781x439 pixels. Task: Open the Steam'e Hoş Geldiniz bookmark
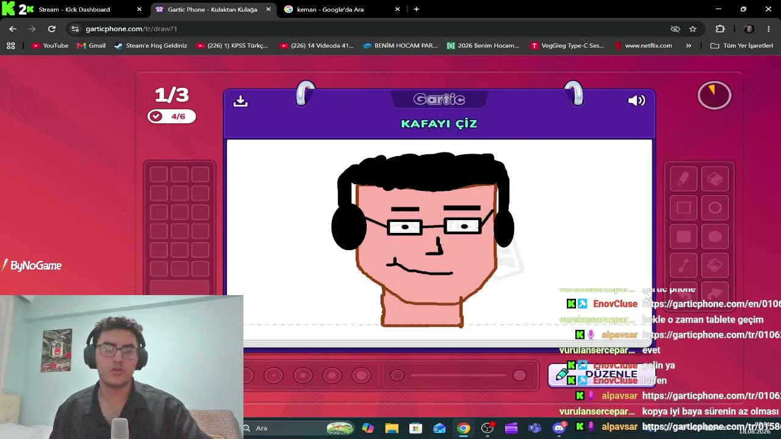point(151,46)
